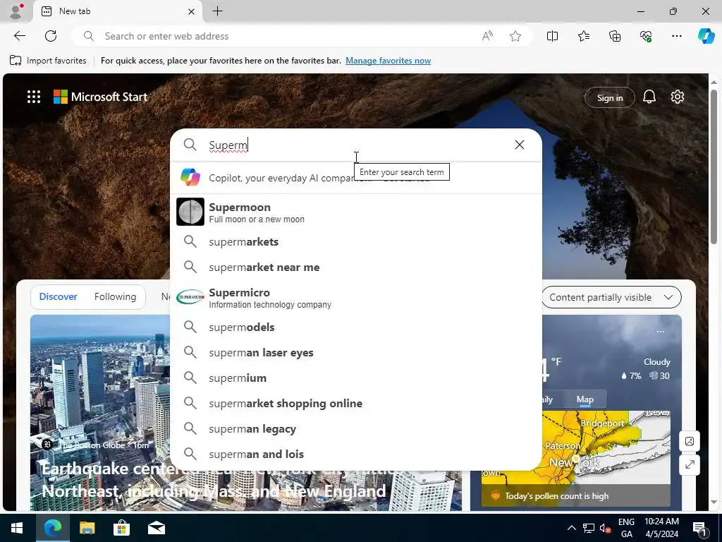Open Microsoft Start app launcher grid
This screenshot has height=542, width=722.
34,97
